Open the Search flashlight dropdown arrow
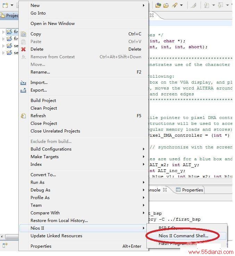 coord(182,5)
